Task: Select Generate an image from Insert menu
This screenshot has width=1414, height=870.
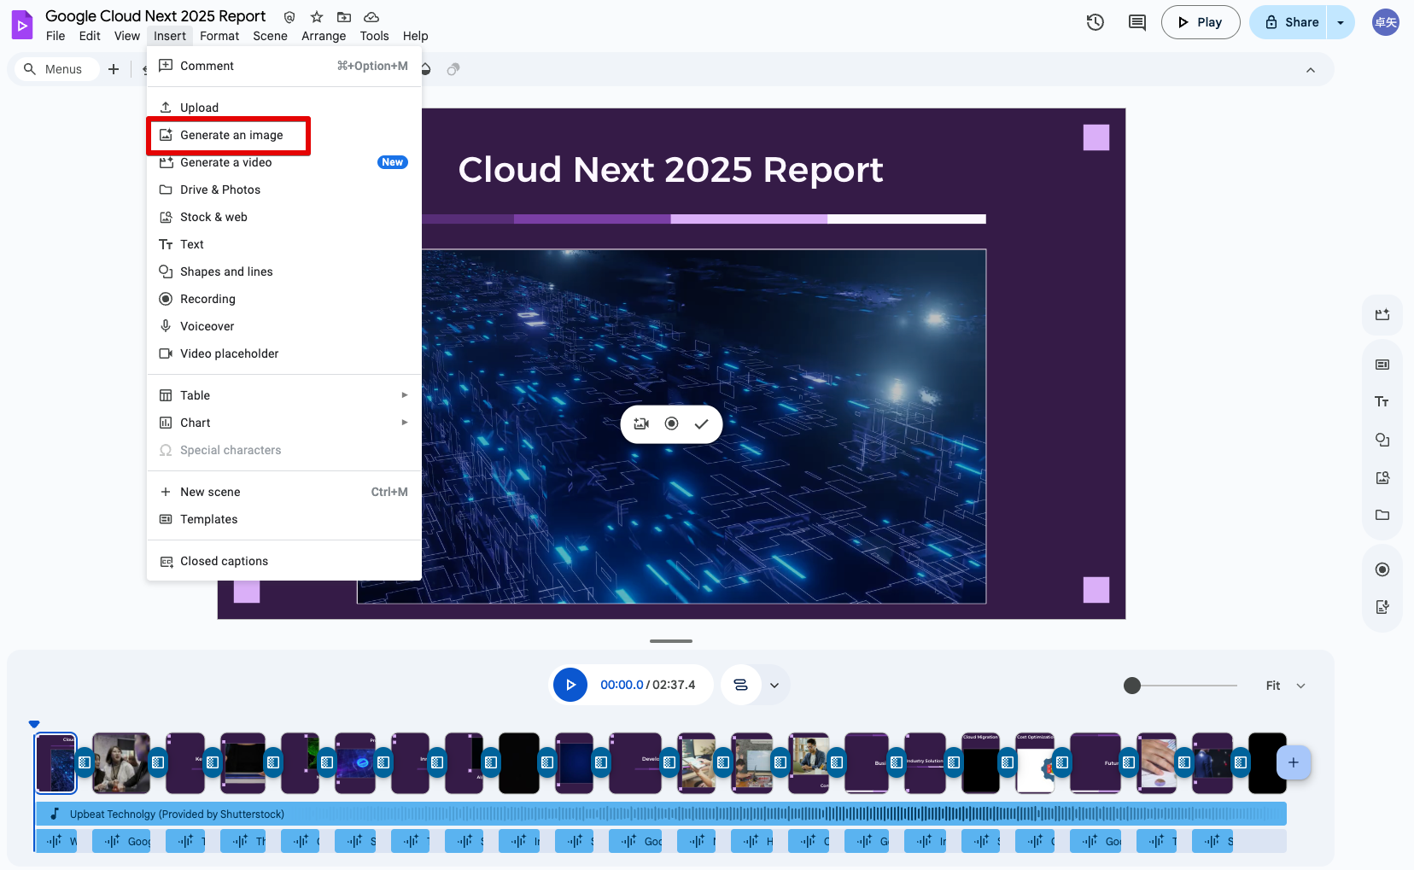Action: click(x=231, y=135)
